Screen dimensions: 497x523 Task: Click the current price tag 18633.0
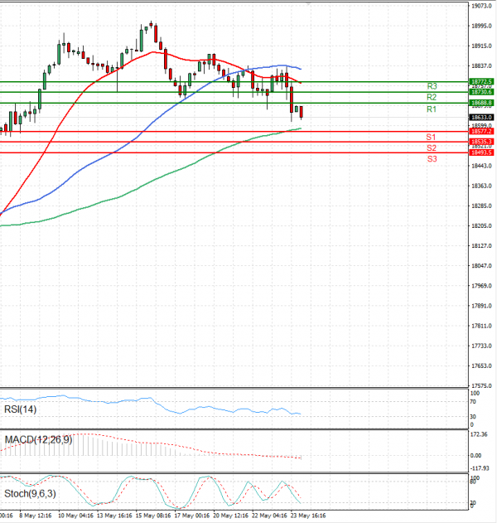481,118
